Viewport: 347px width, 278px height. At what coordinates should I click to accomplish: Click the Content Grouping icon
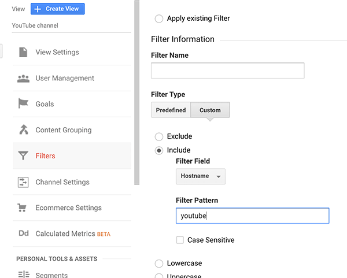tap(23, 130)
